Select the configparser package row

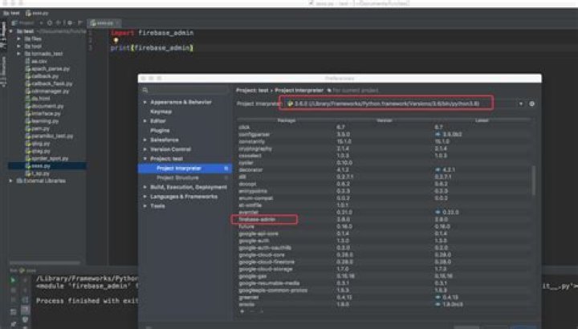[384, 135]
